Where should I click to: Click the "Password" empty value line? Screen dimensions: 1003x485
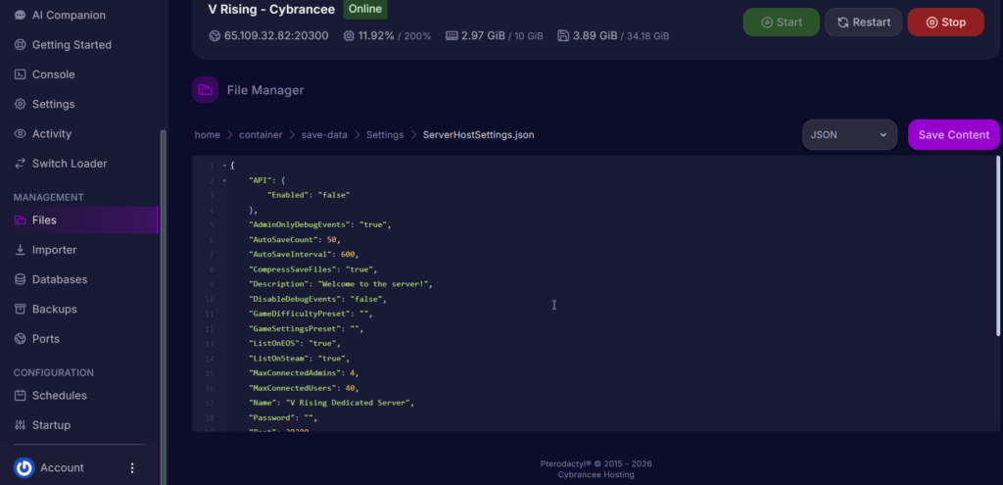tap(283, 417)
